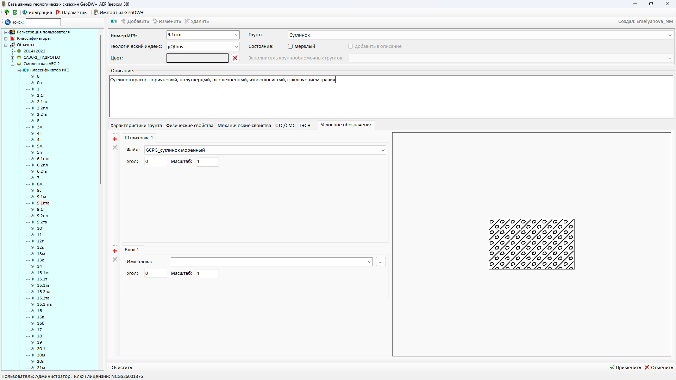The image size is (676, 380).
Task: Open the Фильтрация toolbar item
Action: [x=37, y=12]
